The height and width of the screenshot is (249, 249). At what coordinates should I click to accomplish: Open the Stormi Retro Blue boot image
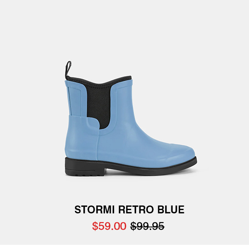pos(130,118)
